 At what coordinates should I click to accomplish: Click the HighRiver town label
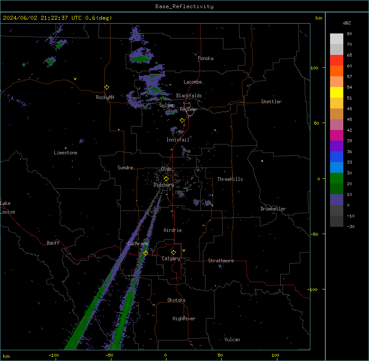click(184, 319)
